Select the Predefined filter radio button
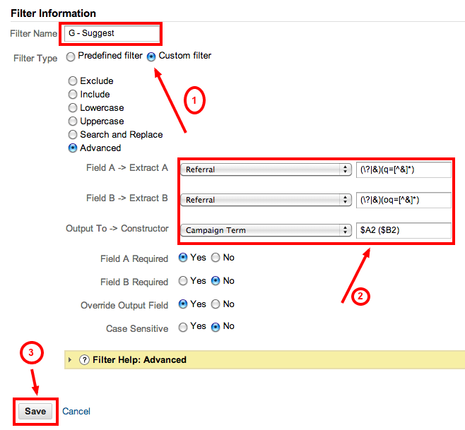The width and height of the screenshot is (465, 430). (70, 56)
